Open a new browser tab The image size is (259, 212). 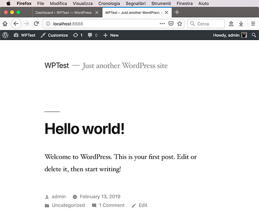click(177, 12)
